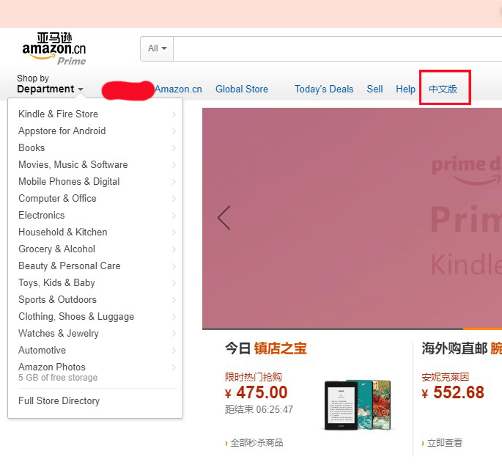Switch to Chinese version 中文版
Viewport: 502px width, 476px height.
point(443,89)
